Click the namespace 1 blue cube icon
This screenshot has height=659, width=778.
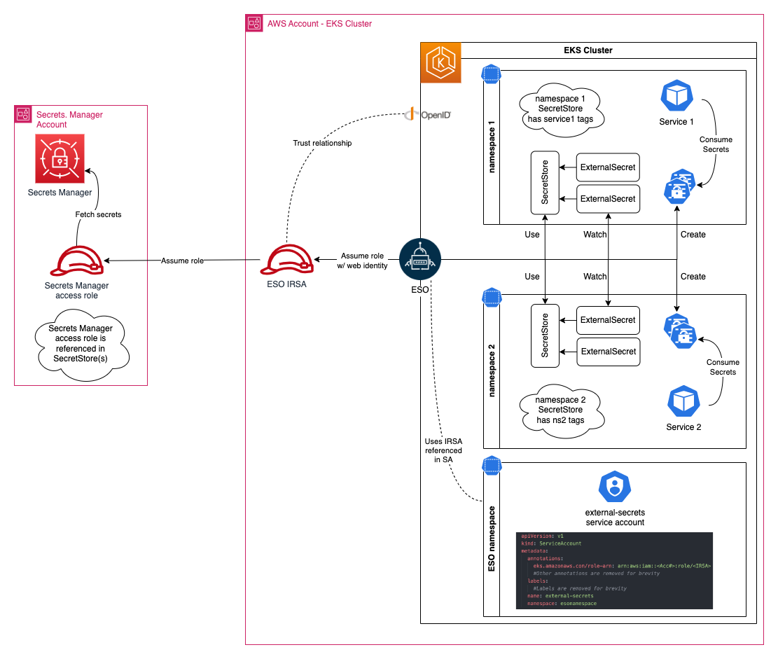click(491, 74)
